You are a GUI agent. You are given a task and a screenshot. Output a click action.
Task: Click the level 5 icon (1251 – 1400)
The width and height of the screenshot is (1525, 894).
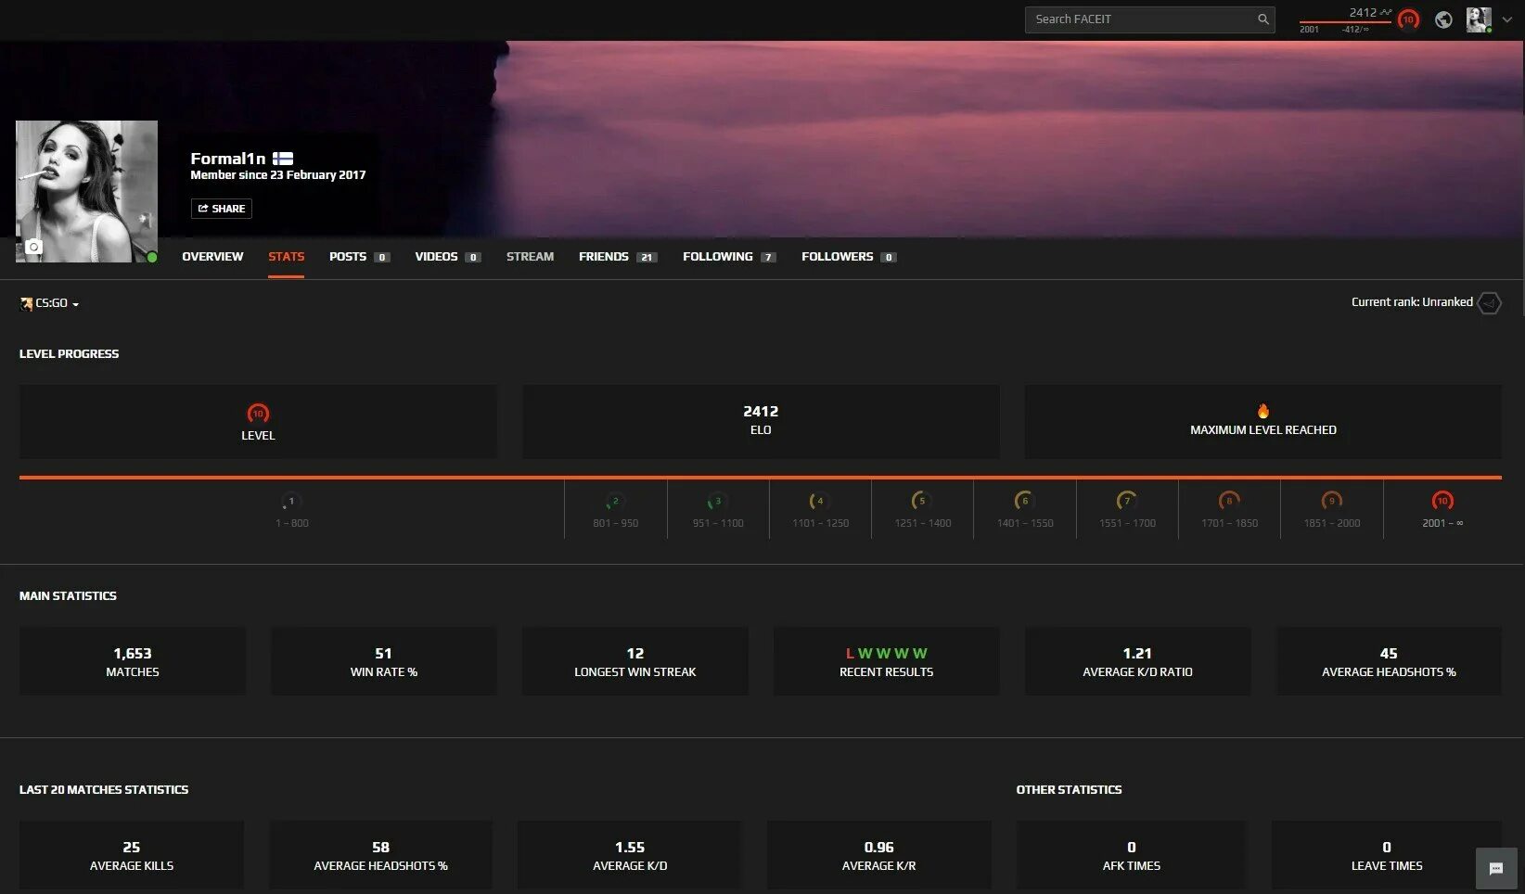pos(922,502)
